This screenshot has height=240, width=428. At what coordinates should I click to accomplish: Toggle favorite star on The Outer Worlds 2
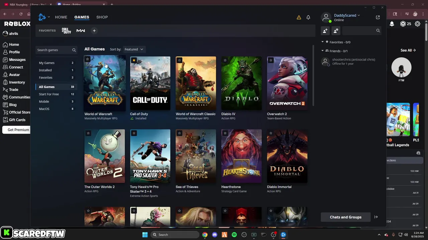point(88,133)
